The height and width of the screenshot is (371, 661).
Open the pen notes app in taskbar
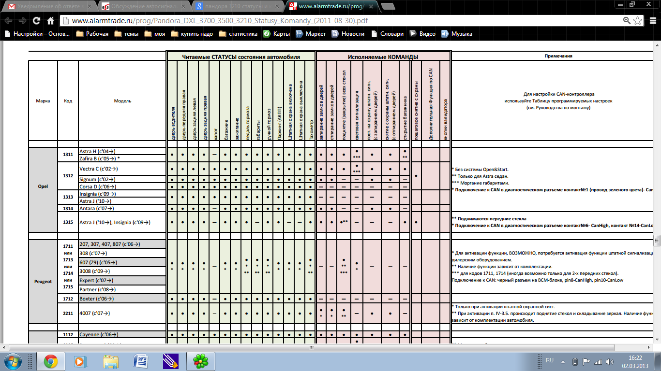(171, 361)
